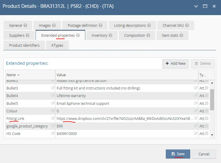This screenshot has width=221, height=163.
Task: Click the table scrollbar down arrow
Action: point(212,135)
